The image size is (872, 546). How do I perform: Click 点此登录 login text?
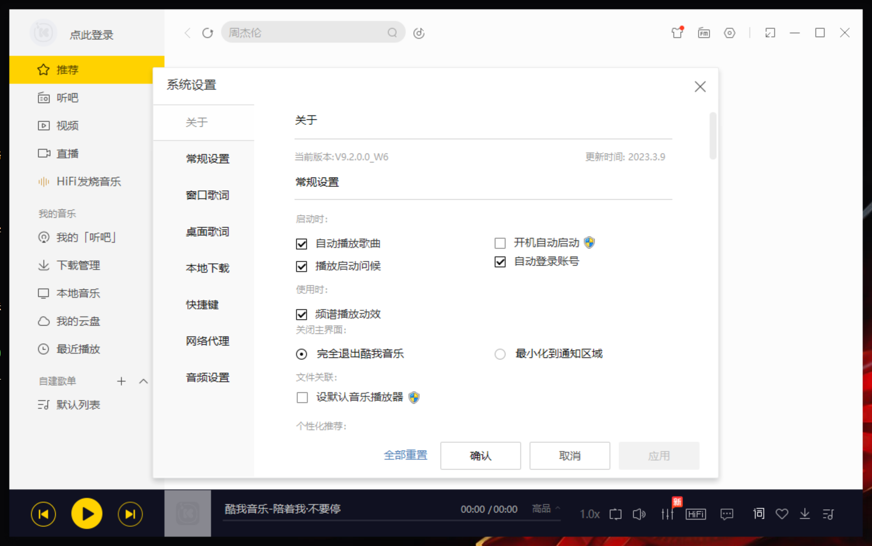pos(92,35)
